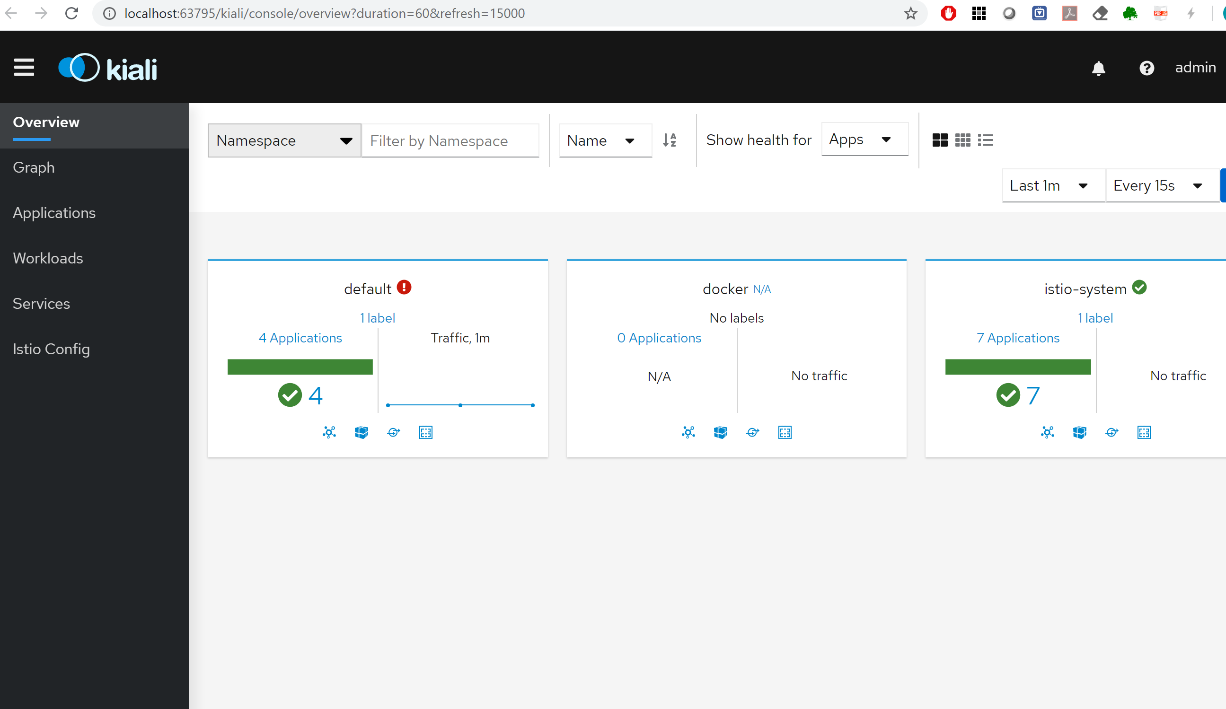This screenshot has height=709, width=1226.
Task: Open the Last 1m duration dropdown
Action: (x=1052, y=186)
